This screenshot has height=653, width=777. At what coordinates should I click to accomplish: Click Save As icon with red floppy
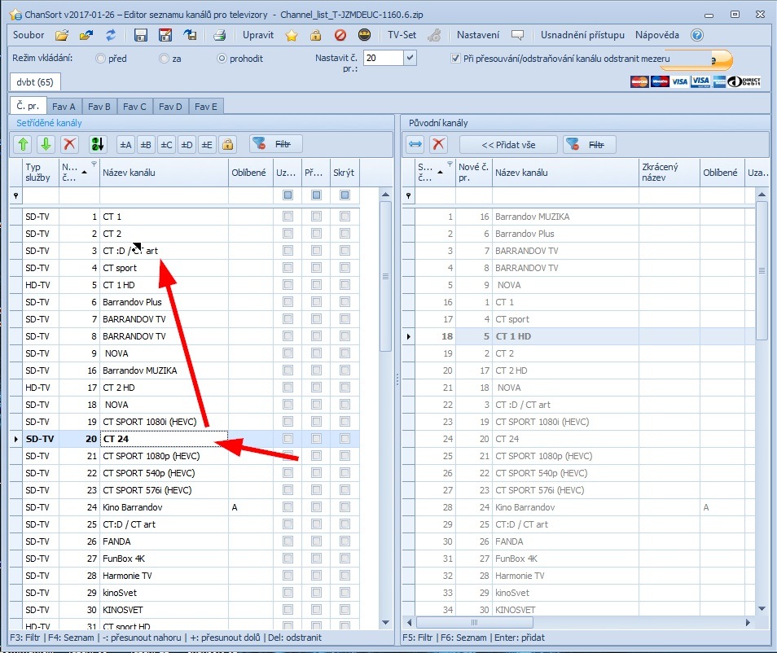(x=165, y=35)
